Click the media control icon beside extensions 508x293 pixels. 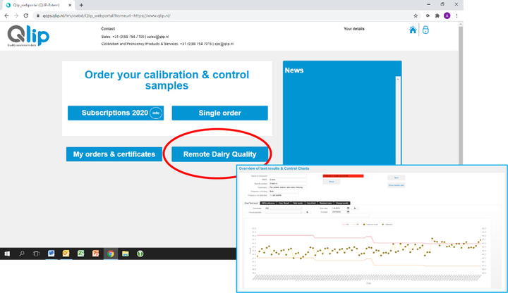(428, 15)
